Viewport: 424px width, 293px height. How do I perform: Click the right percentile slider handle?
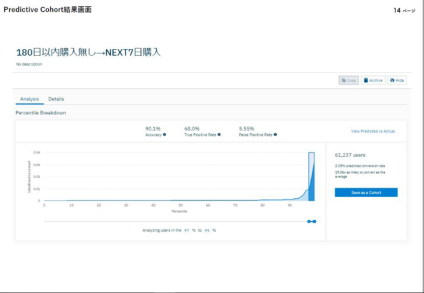[x=315, y=221]
